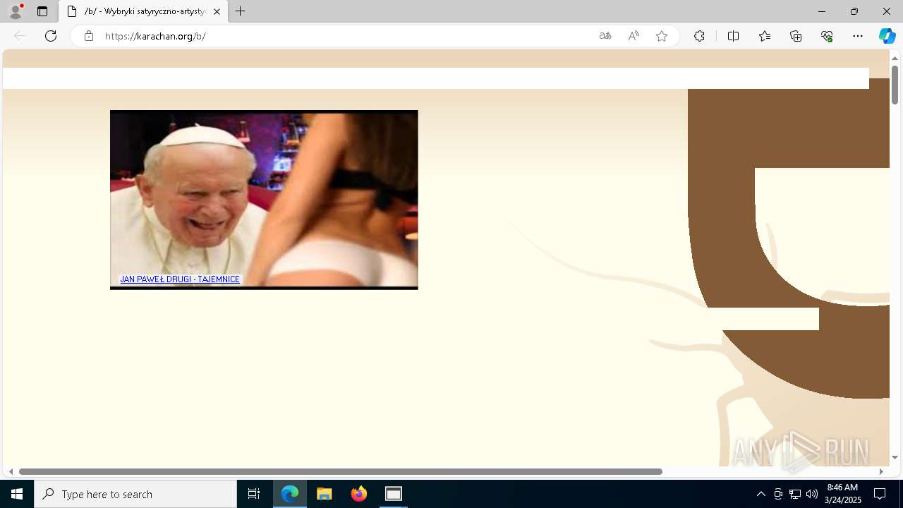Launch Copilot sidebar
Image resolution: width=903 pixels, height=508 pixels.
(887, 36)
